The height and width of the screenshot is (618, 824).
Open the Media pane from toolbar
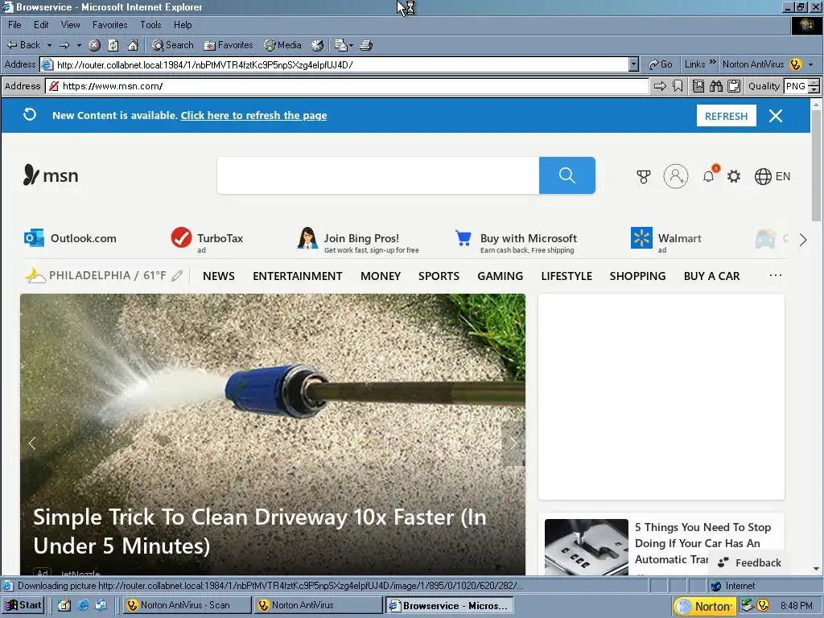(x=283, y=45)
